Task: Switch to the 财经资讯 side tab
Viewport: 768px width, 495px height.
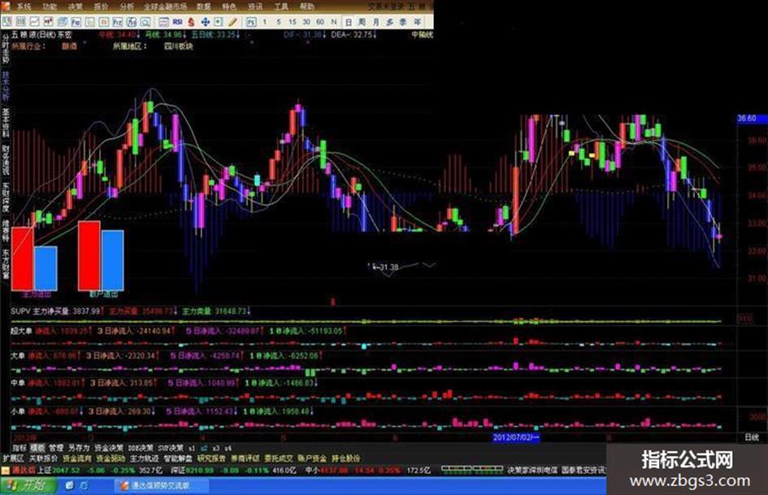Action: tap(6, 160)
